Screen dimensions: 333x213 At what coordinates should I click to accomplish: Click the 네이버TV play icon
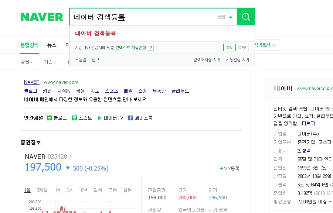(99, 118)
